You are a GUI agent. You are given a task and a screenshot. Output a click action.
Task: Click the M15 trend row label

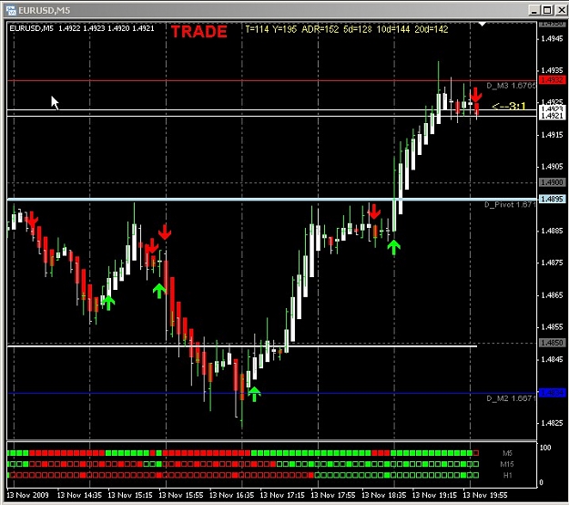(507, 464)
